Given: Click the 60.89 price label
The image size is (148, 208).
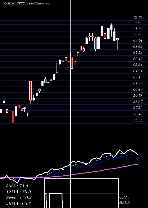Looking at the screenshot, I should click(x=138, y=89).
